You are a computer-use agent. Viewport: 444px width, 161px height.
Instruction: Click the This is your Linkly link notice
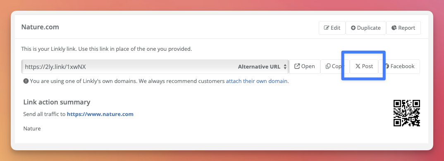107,49
